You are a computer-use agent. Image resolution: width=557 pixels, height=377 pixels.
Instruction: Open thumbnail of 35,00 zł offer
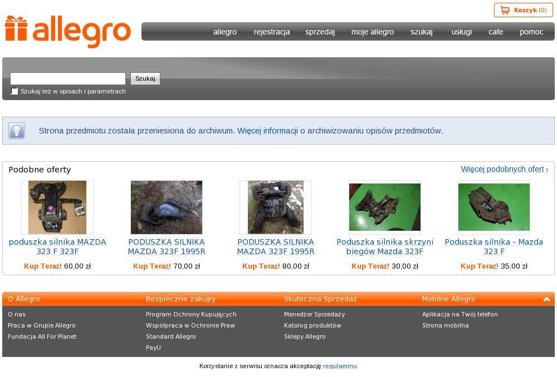[494, 207]
